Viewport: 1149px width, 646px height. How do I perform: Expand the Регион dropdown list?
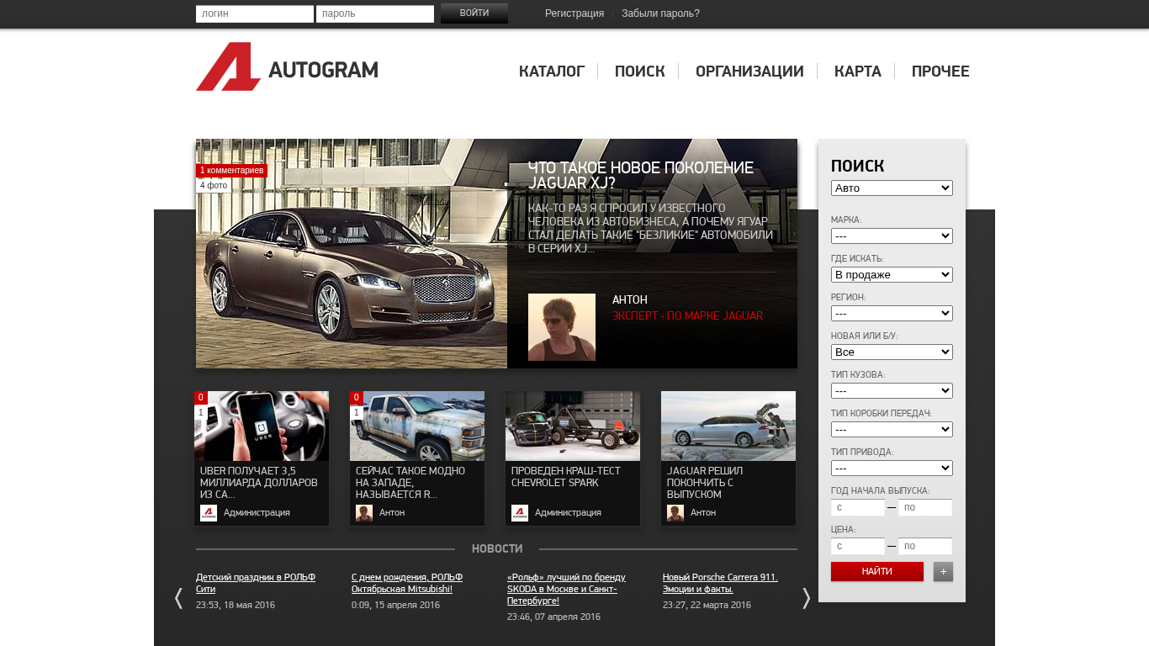[x=892, y=314]
